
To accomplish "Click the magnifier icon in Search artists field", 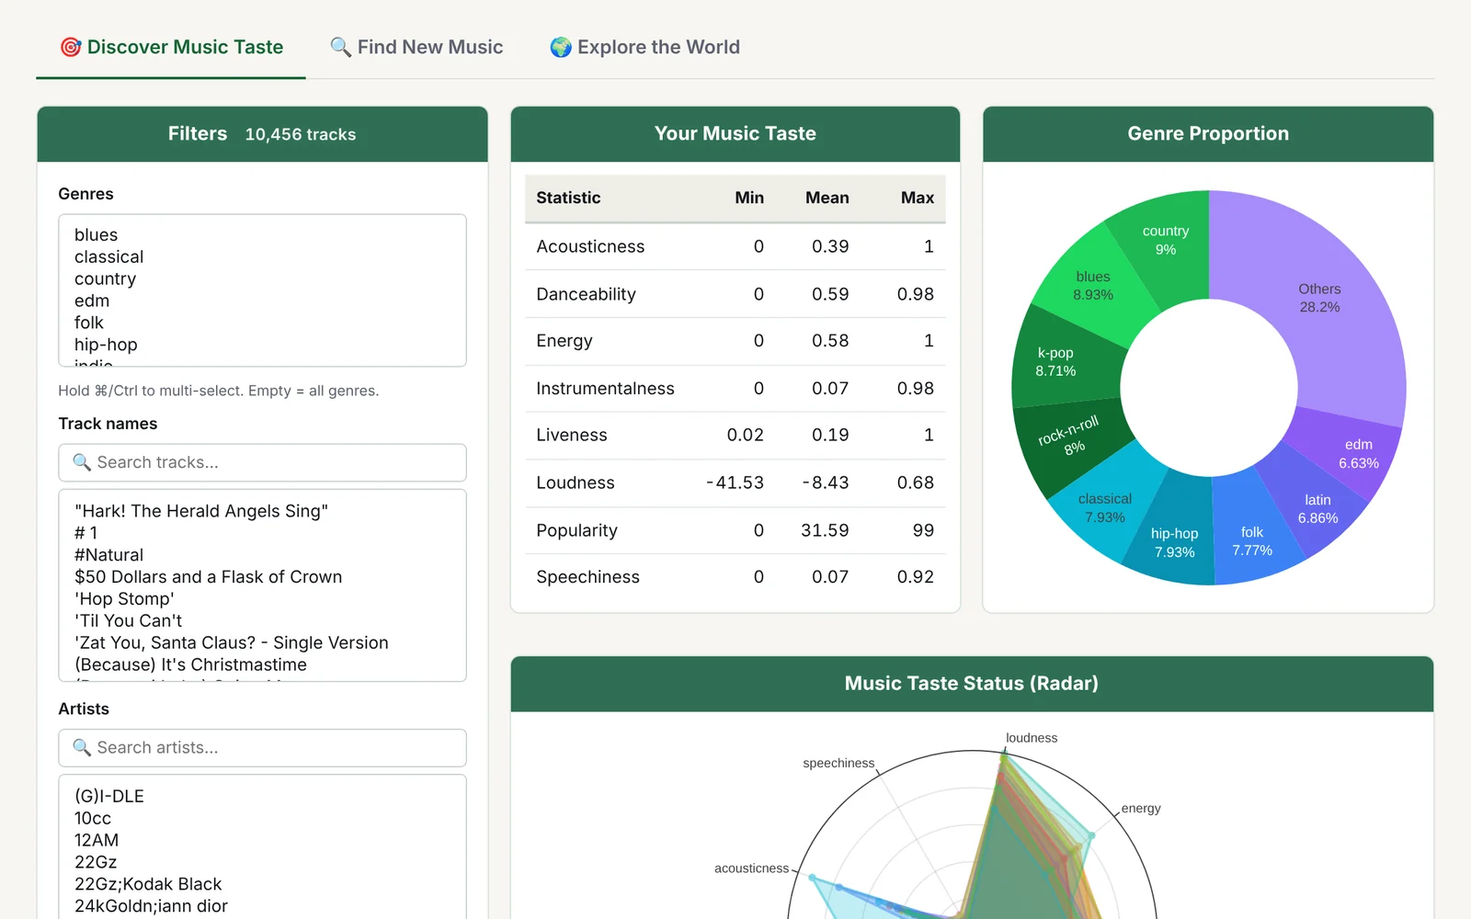I will tap(82, 748).
